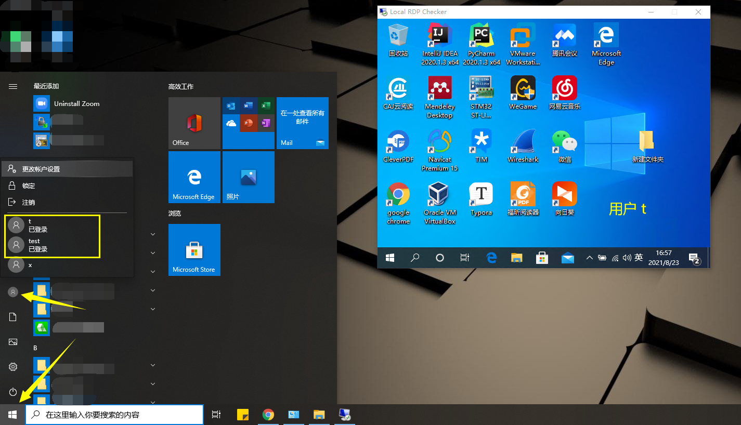The image size is (741, 425).
Task: Open File Explorer on host taskbar
Action: [319, 415]
